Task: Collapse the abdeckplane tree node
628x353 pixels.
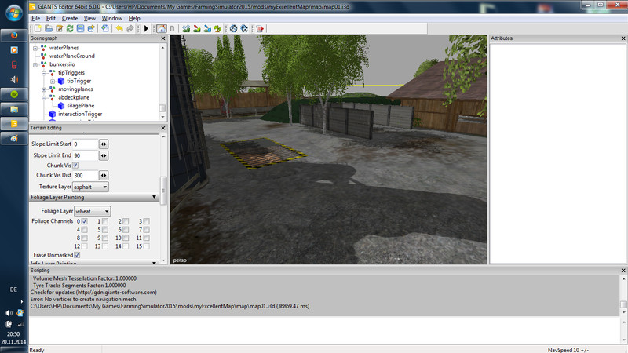Action: [44, 97]
